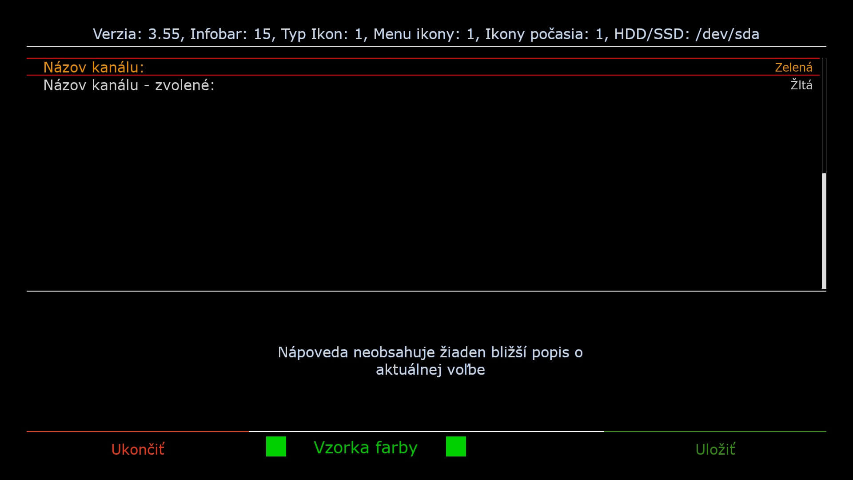Click the Vzorka farby label

365,447
